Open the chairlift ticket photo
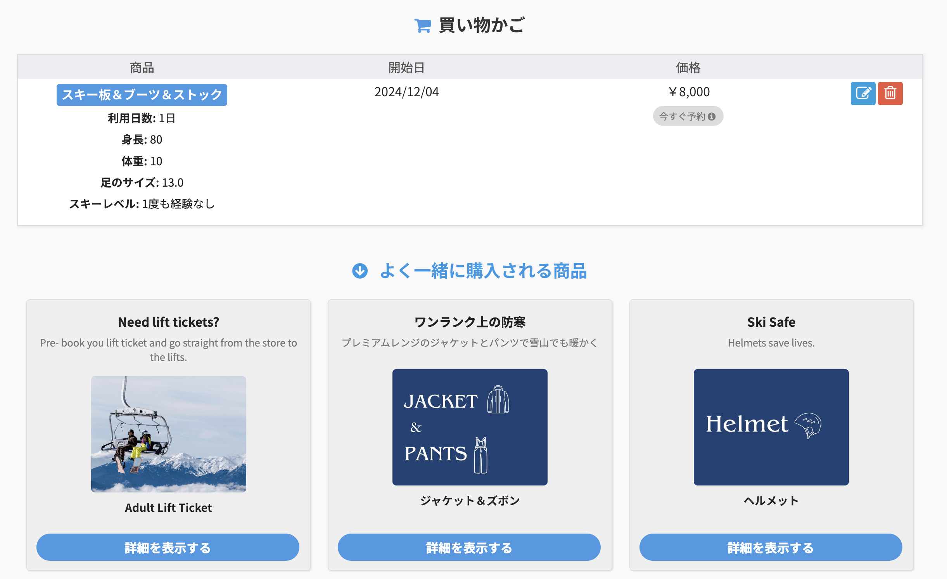 coord(168,434)
